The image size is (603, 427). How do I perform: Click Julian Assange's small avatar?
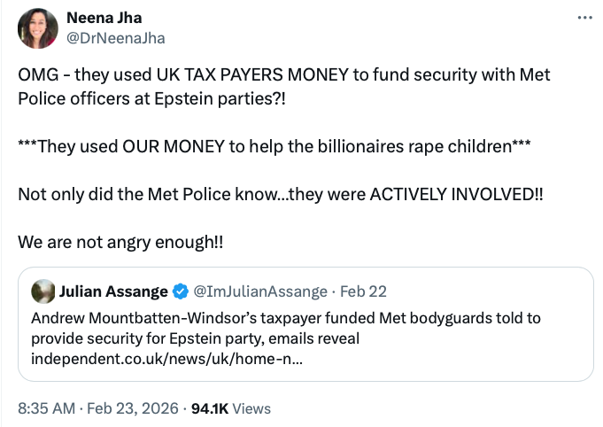coord(42,291)
